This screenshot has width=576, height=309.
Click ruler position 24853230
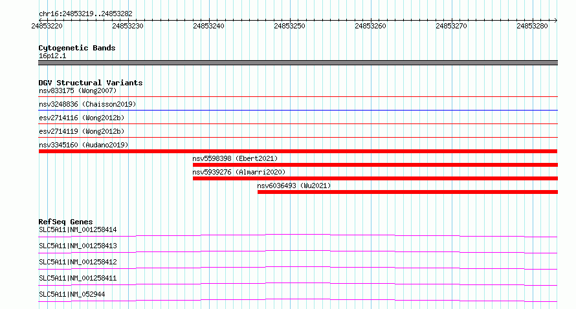point(128,26)
